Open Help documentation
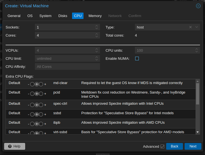Image resolution: width=205 pixels, height=155 pixels. pos(15,146)
